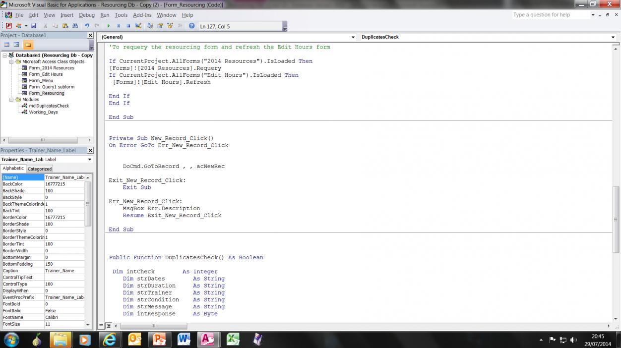Switch to Categorized properties tab
Viewport: 621px width, 348px height.
(x=40, y=169)
